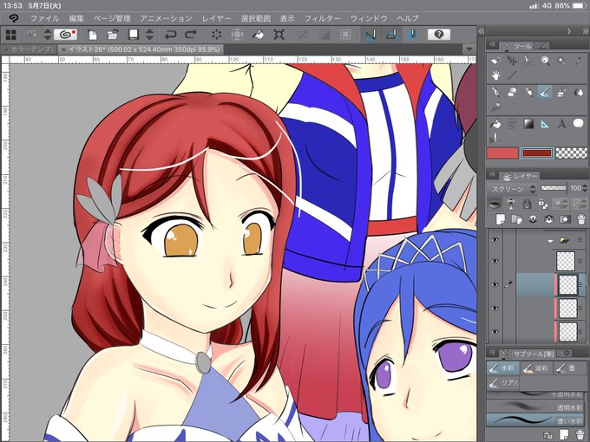
Task: Select the Eyedropper tool
Action: 579,60
